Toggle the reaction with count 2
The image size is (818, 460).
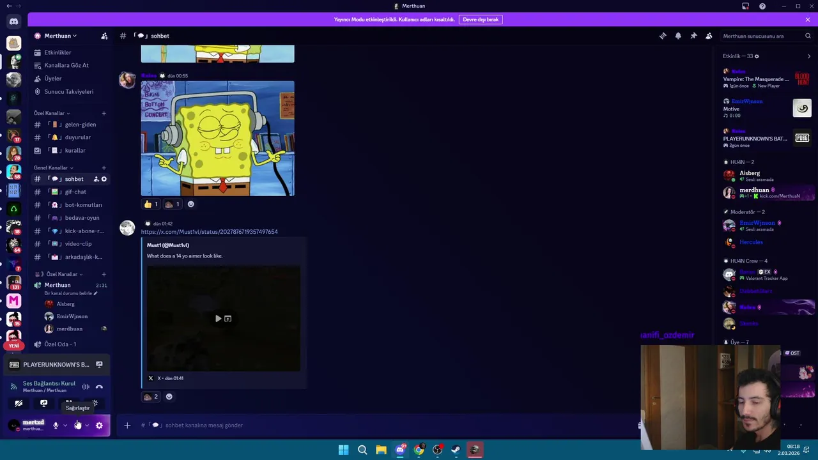coord(151,397)
